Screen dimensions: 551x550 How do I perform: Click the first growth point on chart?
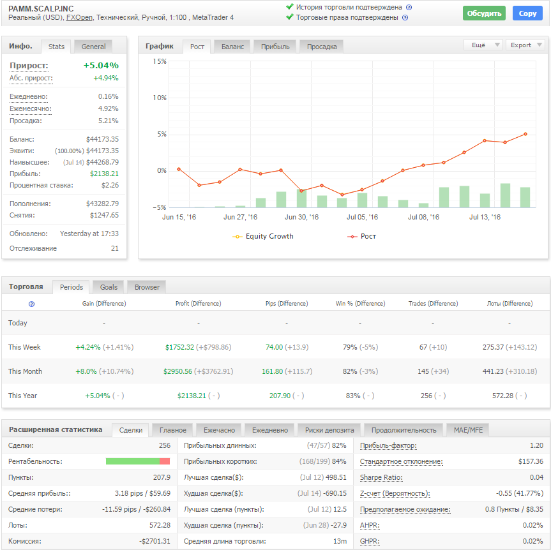pyautogui.click(x=179, y=169)
